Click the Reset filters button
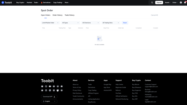The height and width of the screenshot is (105, 187). [x=125, y=23]
